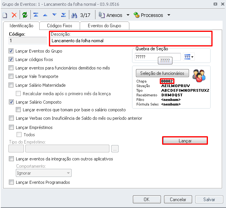Check the Todos checkbox
The height and width of the screenshot is (208, 226).
pyautogui.click(x=19, y=135)
